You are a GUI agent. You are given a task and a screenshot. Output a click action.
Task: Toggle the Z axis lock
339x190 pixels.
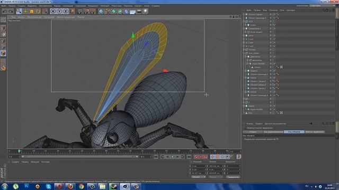point(66,11)
